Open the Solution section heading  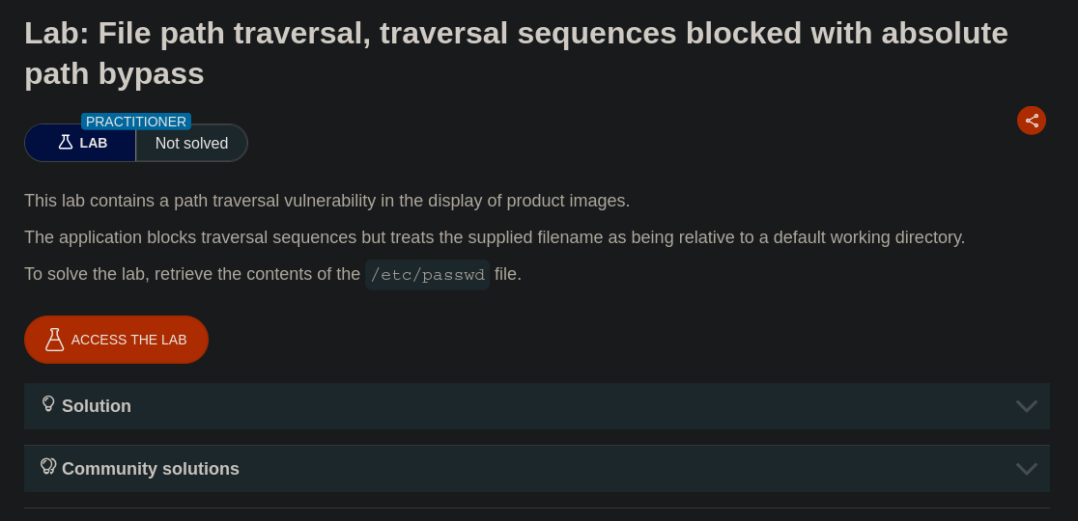tap(97, 406)
